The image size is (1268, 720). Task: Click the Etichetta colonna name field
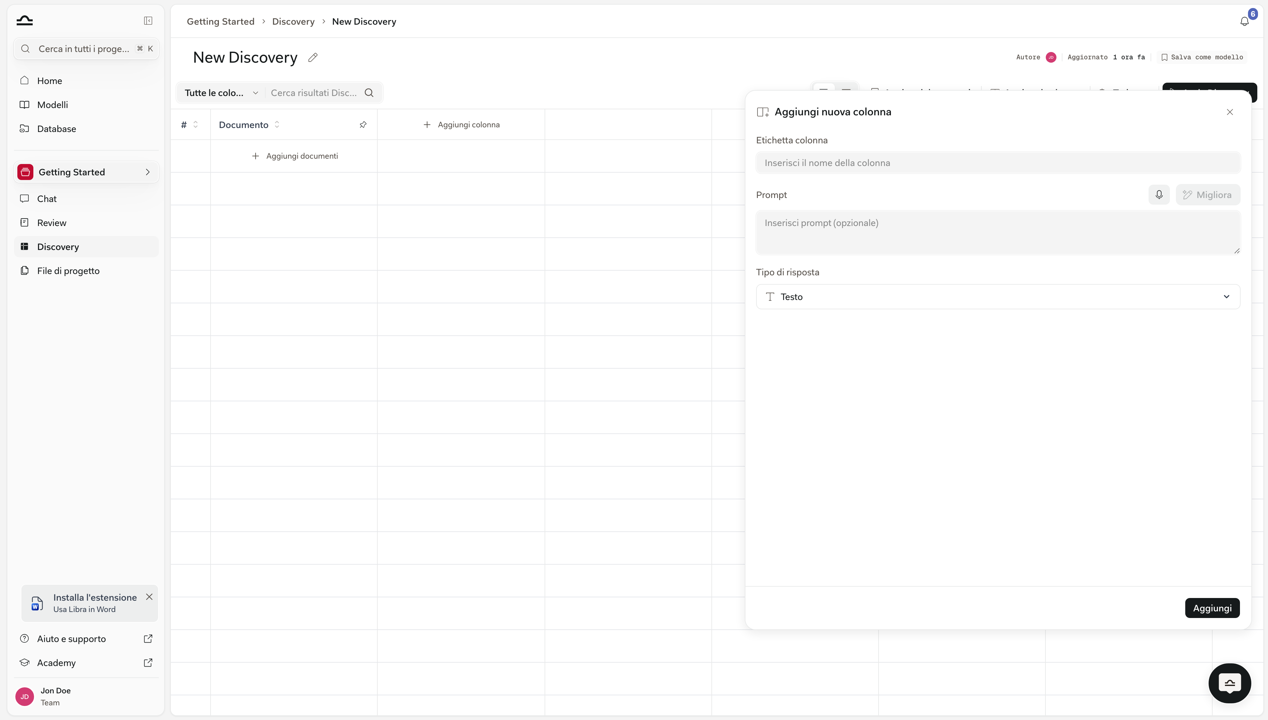998,163
